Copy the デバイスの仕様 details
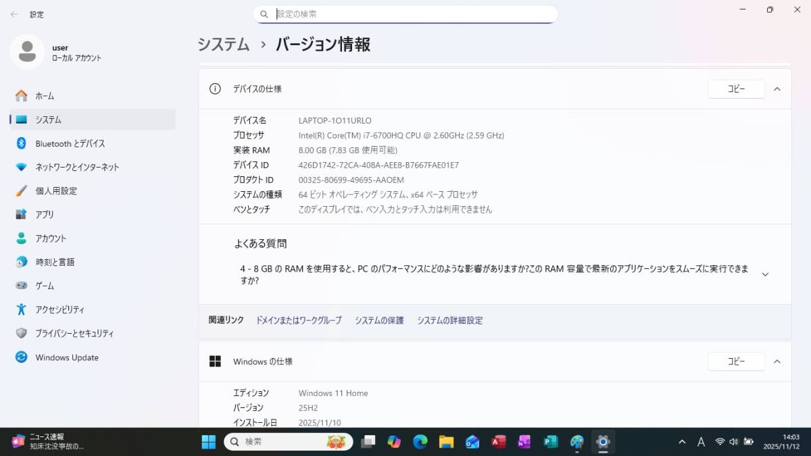This screenshot has height=456, width=811. [x=736, y=89]
